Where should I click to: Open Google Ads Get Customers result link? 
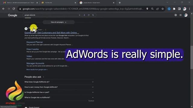[x=52, y=33]
